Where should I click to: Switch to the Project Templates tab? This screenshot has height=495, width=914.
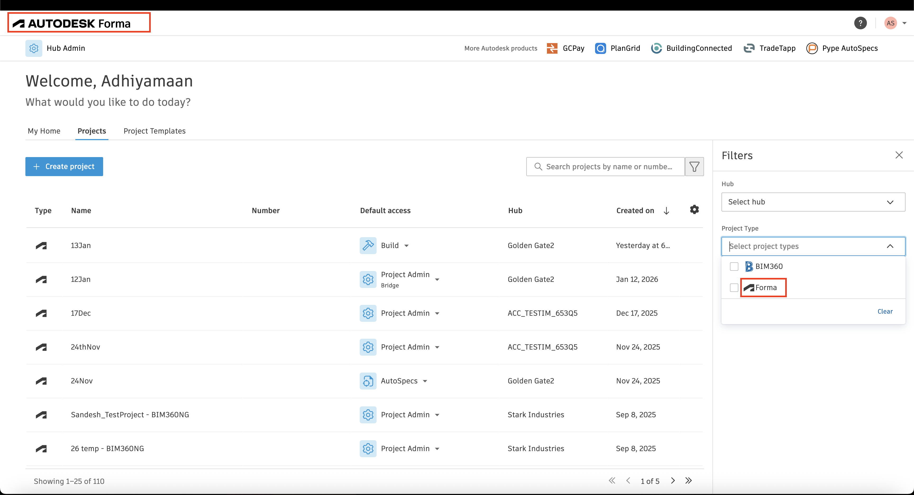pyautogui.click(x=154, y=131)
